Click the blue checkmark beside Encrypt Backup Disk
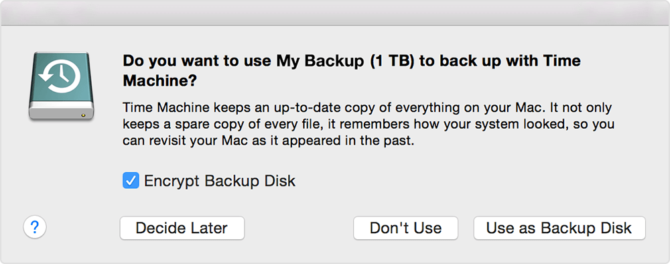 click(131, 181)
